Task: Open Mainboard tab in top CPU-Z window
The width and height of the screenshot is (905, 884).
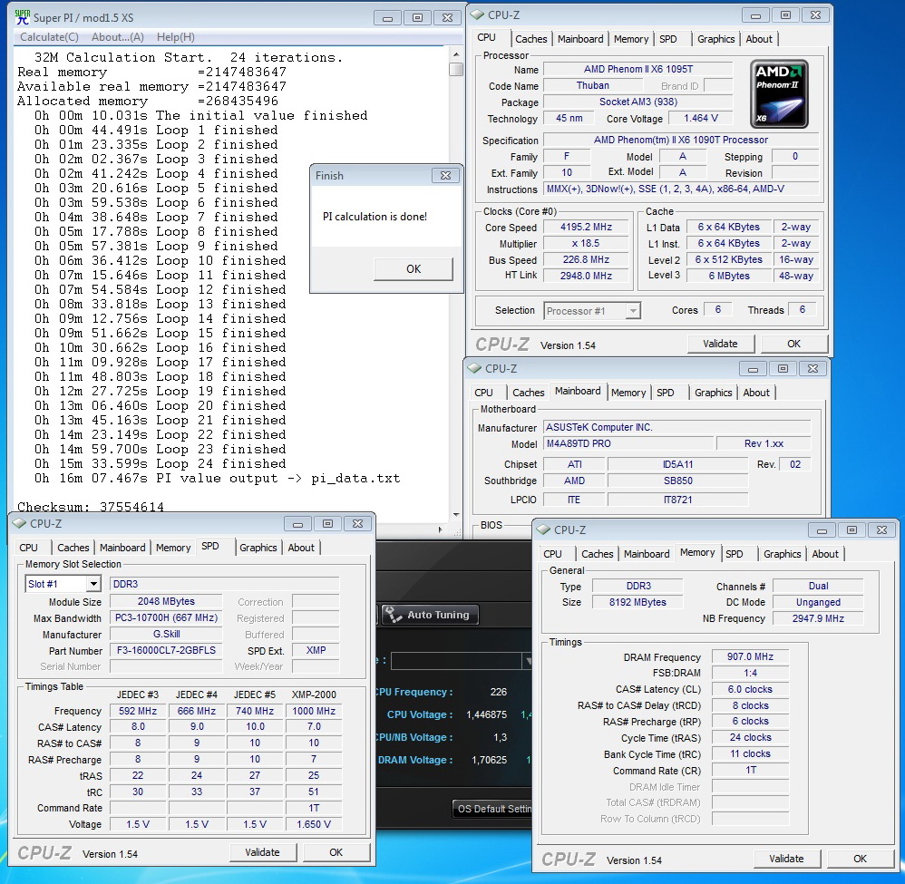Action: pos(580,39)
